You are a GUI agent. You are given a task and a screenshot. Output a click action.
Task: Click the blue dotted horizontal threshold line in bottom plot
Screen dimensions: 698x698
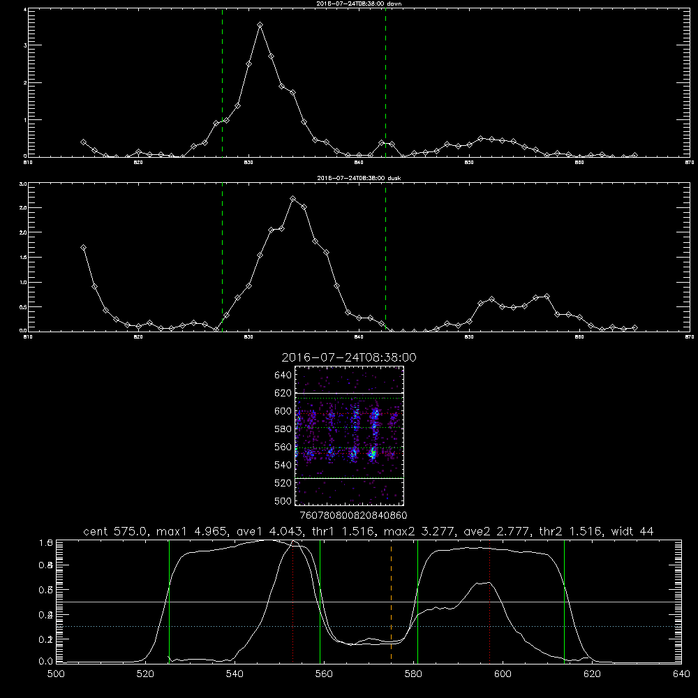(369, 626)
